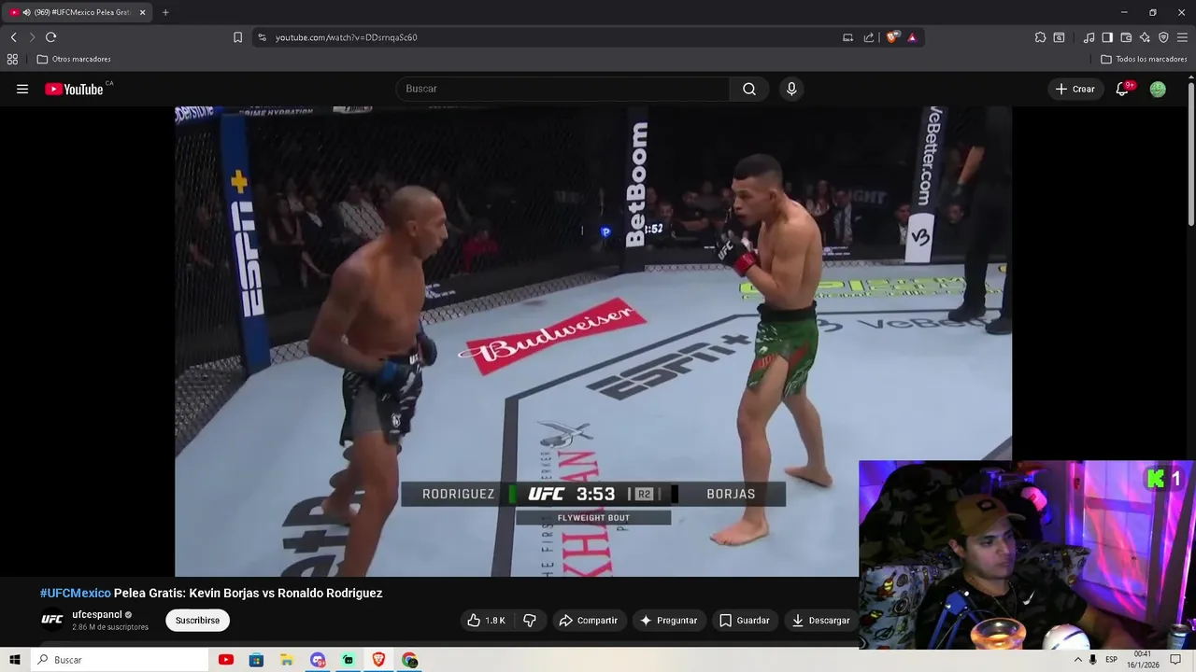
Task: Open File Explorer in the taskbar
Action: [x=287, y=660]
